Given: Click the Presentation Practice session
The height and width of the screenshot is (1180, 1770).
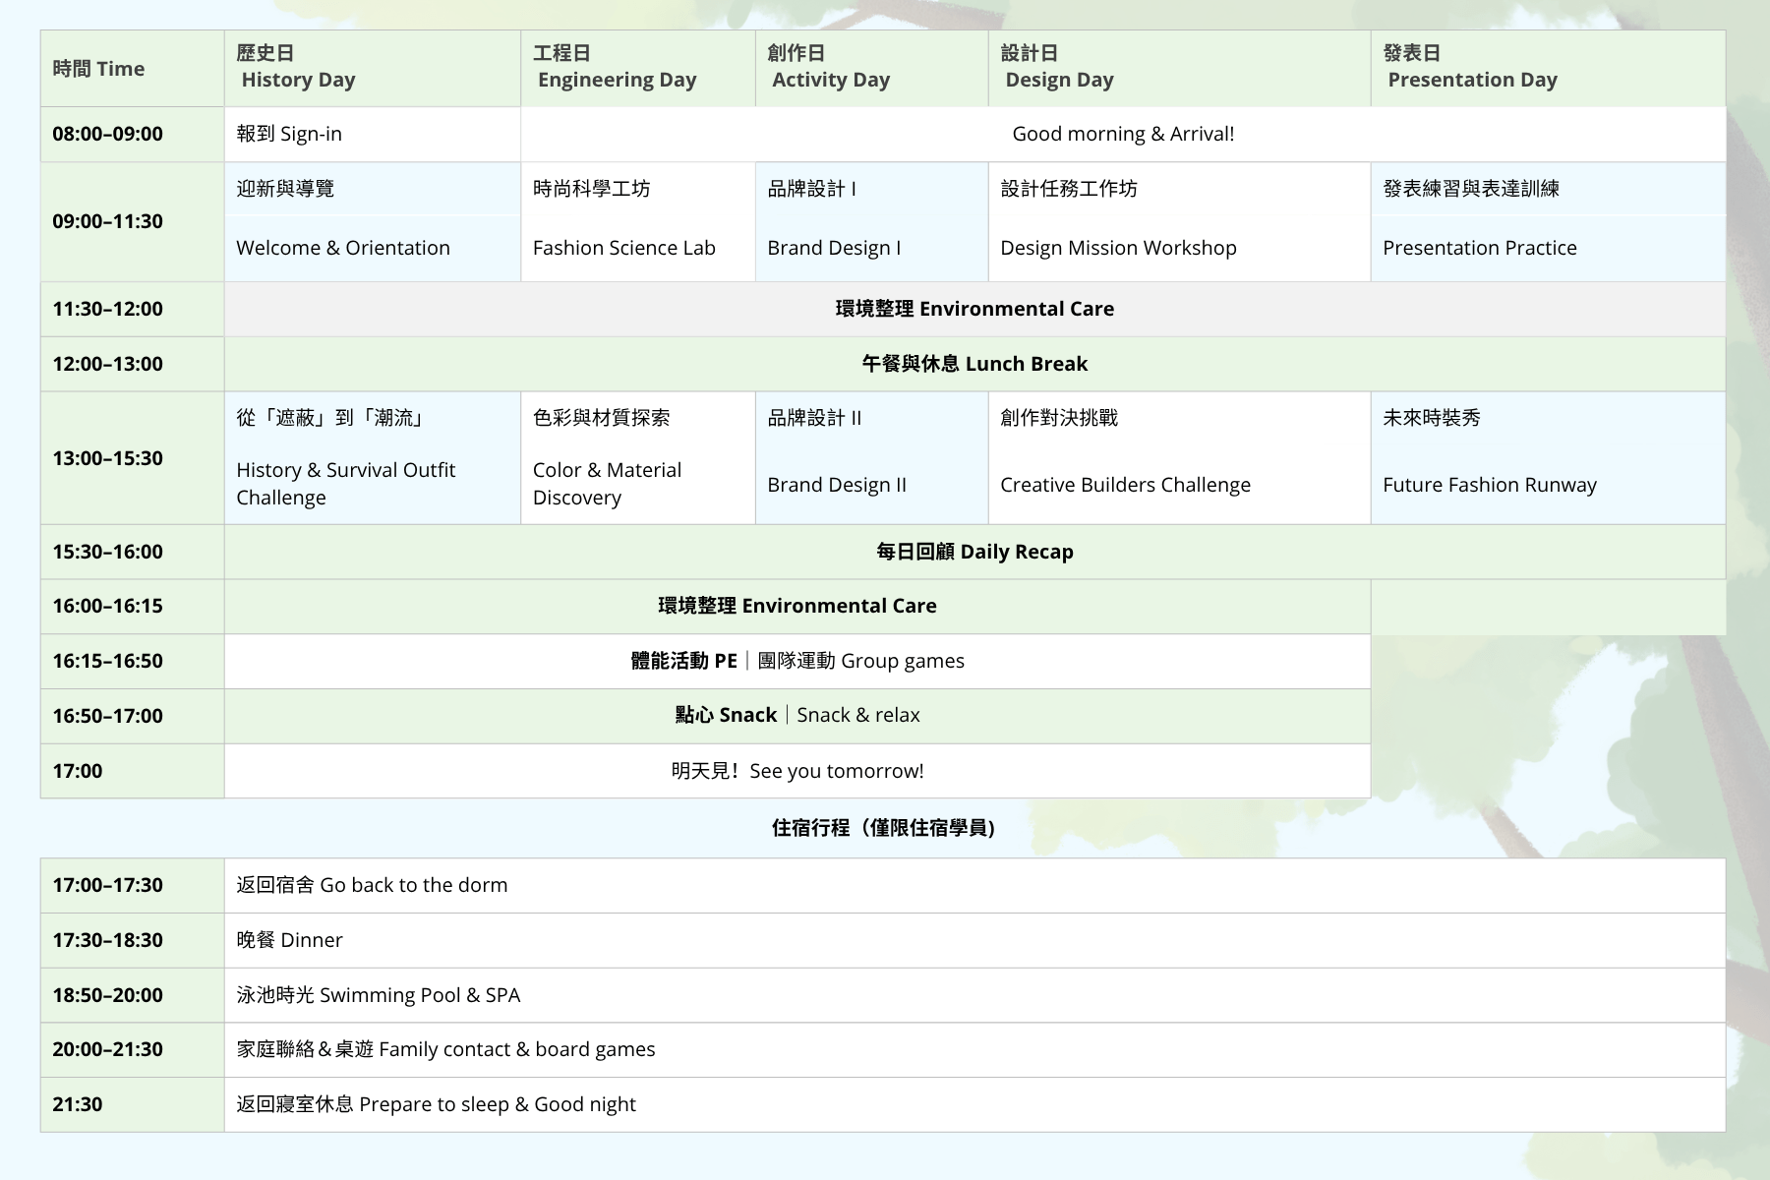Looking at the screenshot, I should click(x=1547, y=221).
